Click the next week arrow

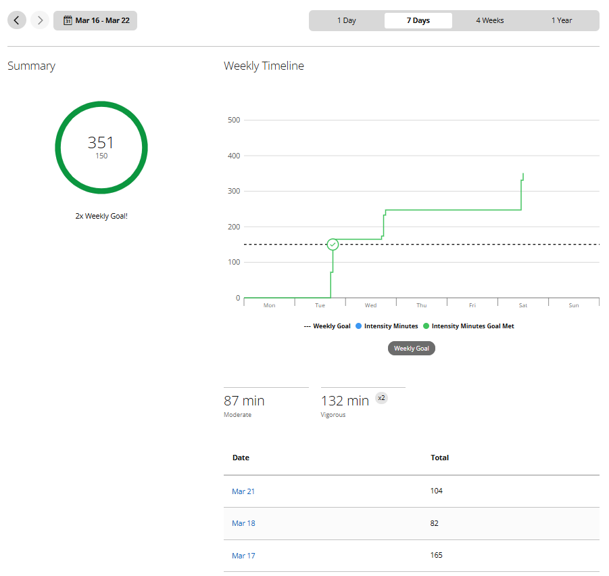point(39,20)
